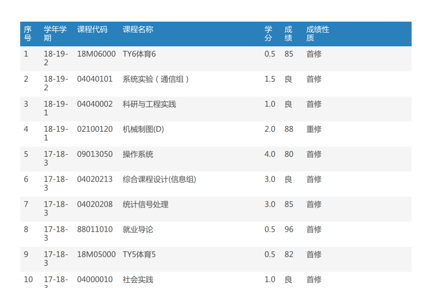Click the 首修 cell for TY6体育6
This screenshot has width=435, height=288.
pos(314,54)
